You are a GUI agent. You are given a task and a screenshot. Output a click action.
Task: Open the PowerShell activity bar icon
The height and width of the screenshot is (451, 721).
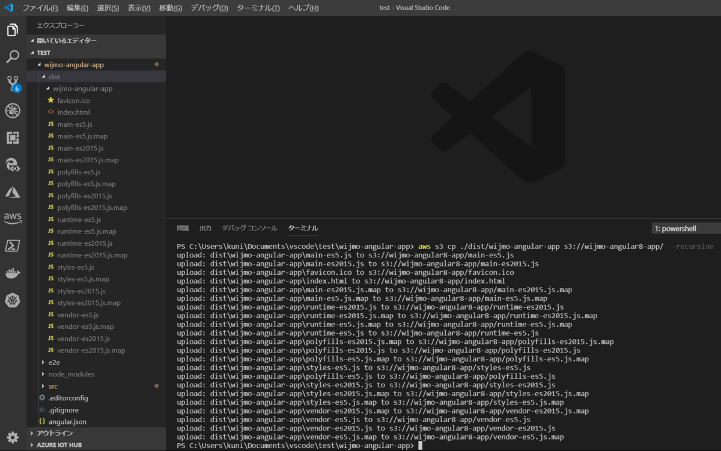tap(13, 245)
